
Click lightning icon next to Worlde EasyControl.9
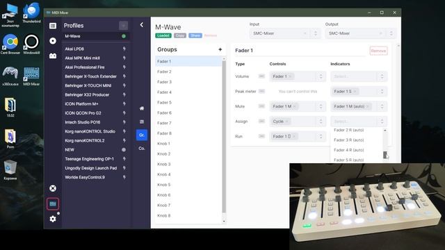tap(124, 177)
